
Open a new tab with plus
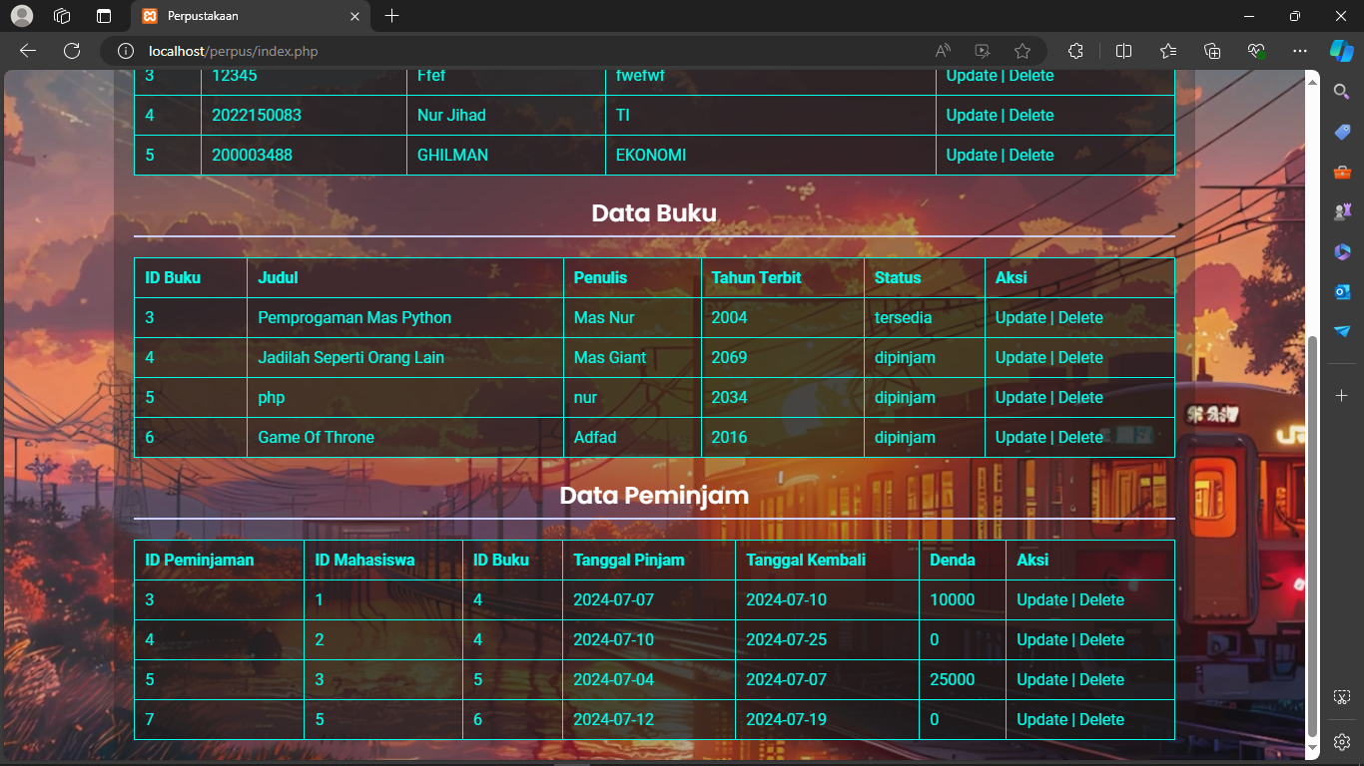[x=391, y=16]
